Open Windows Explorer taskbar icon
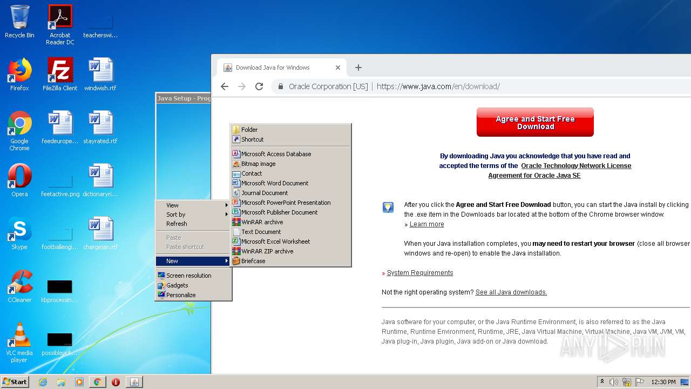691x389 pixels. point(61,382)
